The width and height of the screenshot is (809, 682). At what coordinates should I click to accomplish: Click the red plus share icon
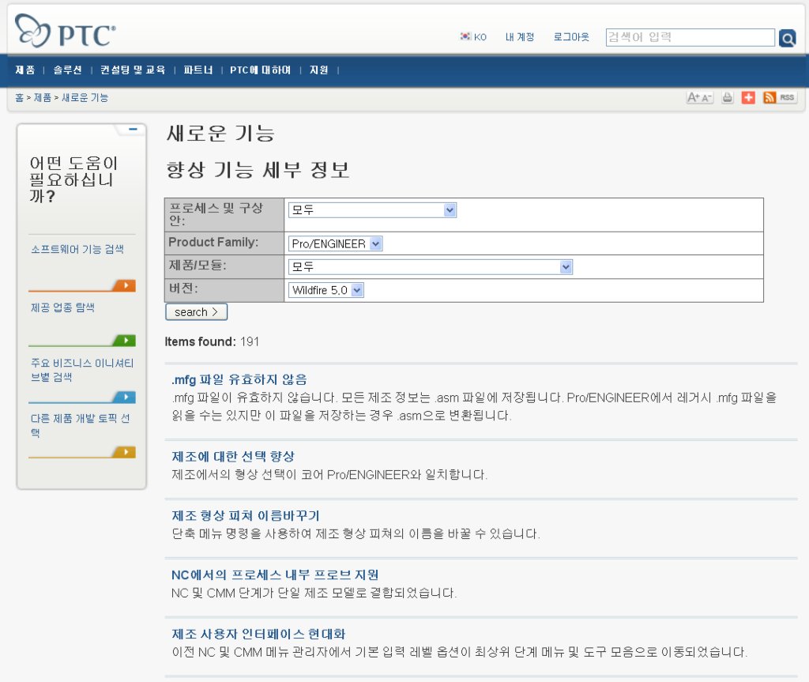(748, 97)
